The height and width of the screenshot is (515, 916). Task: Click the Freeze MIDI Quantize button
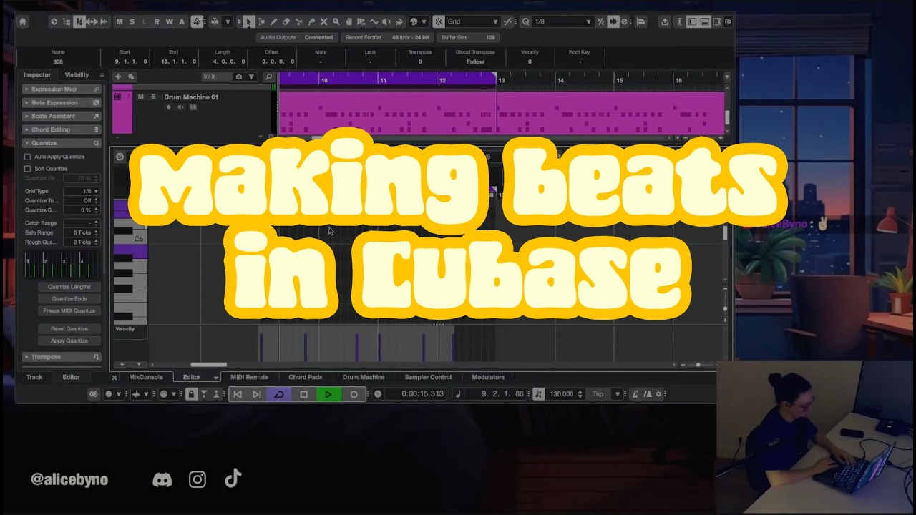coord(69,311)
